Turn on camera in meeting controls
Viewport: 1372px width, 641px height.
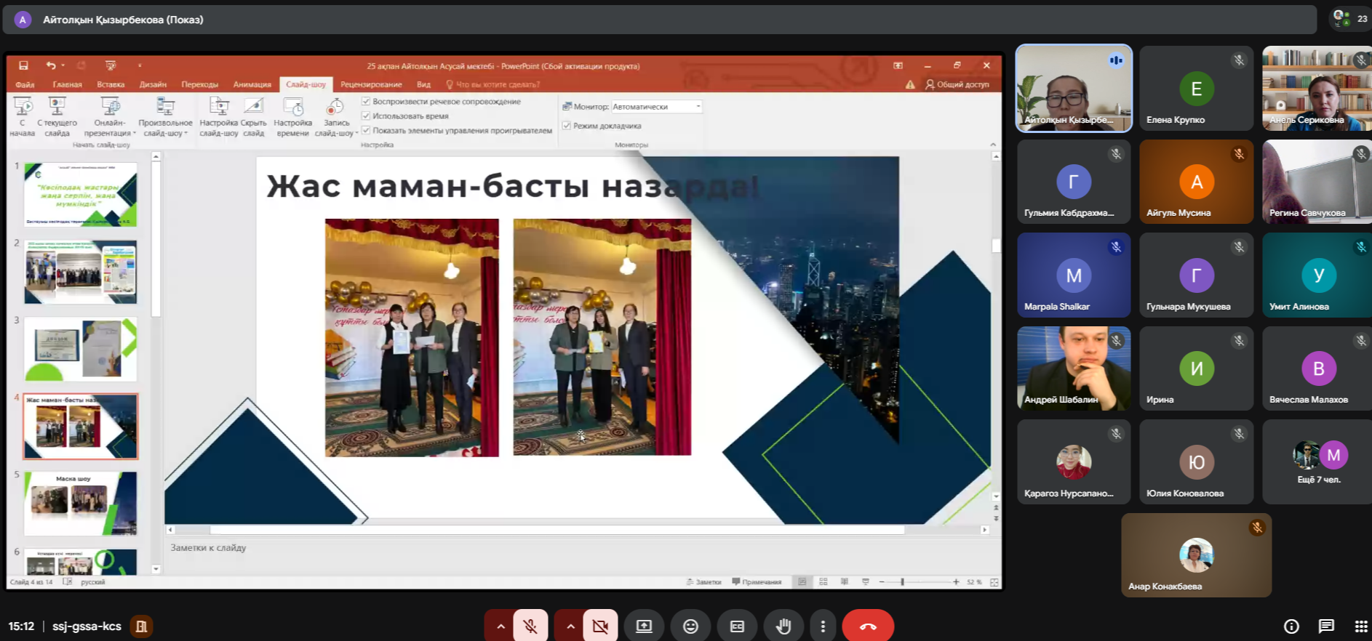pyautogui.click(x=600, y=626)
